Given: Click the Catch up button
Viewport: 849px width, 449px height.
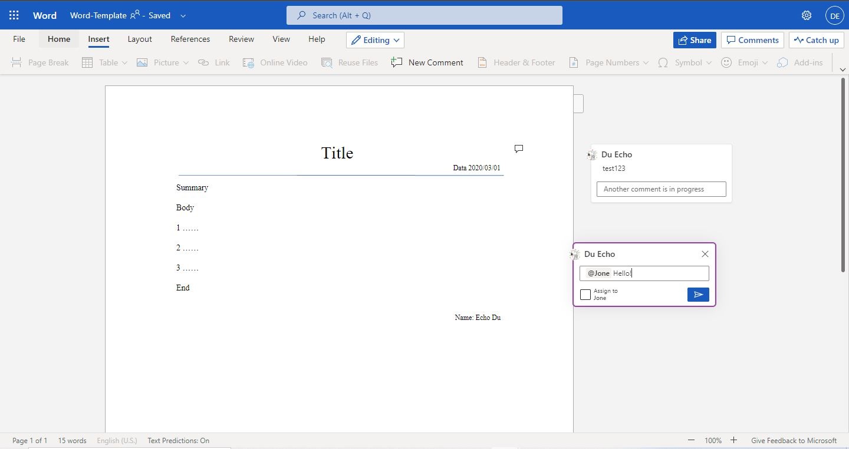Looking at the screenshot, I should [817, 40].
